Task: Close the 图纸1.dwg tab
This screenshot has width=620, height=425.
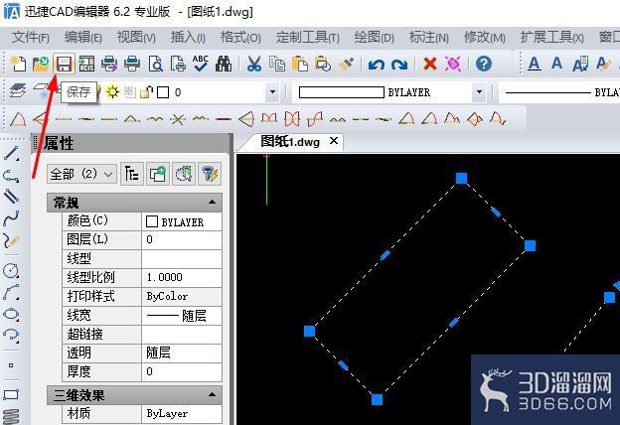Action: coord(334,141)
